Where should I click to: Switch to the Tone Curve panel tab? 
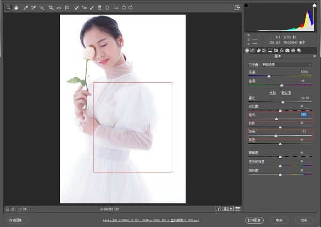point(253,50)
